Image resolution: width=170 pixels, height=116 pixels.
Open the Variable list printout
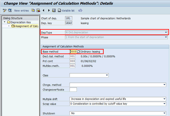66,10
